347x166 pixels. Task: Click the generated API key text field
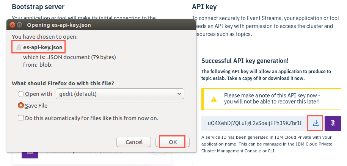(254, 123)
